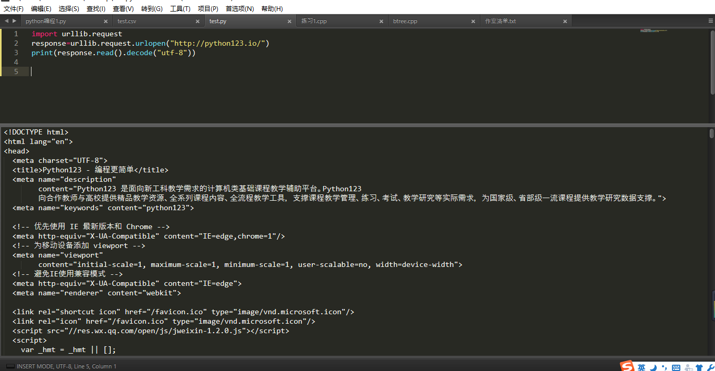Viewport: 715px width, 371px height.
Task: Click the jweixin-1.2.0.js script line
Action: tap(151, 331)
